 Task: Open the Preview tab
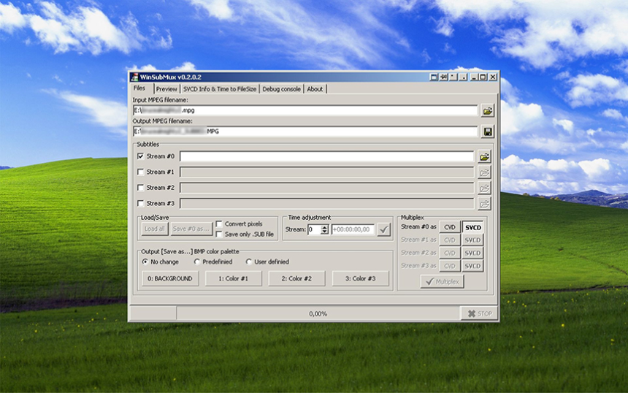[x=166, y=89]
